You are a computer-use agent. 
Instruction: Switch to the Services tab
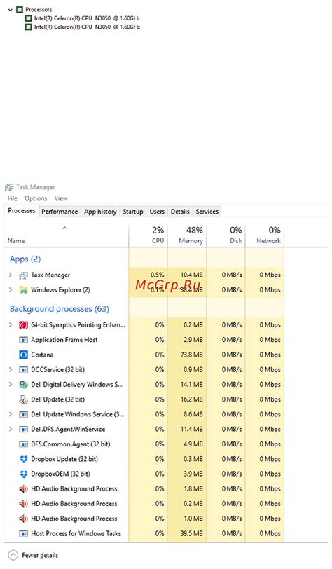[x=207, y=212]
